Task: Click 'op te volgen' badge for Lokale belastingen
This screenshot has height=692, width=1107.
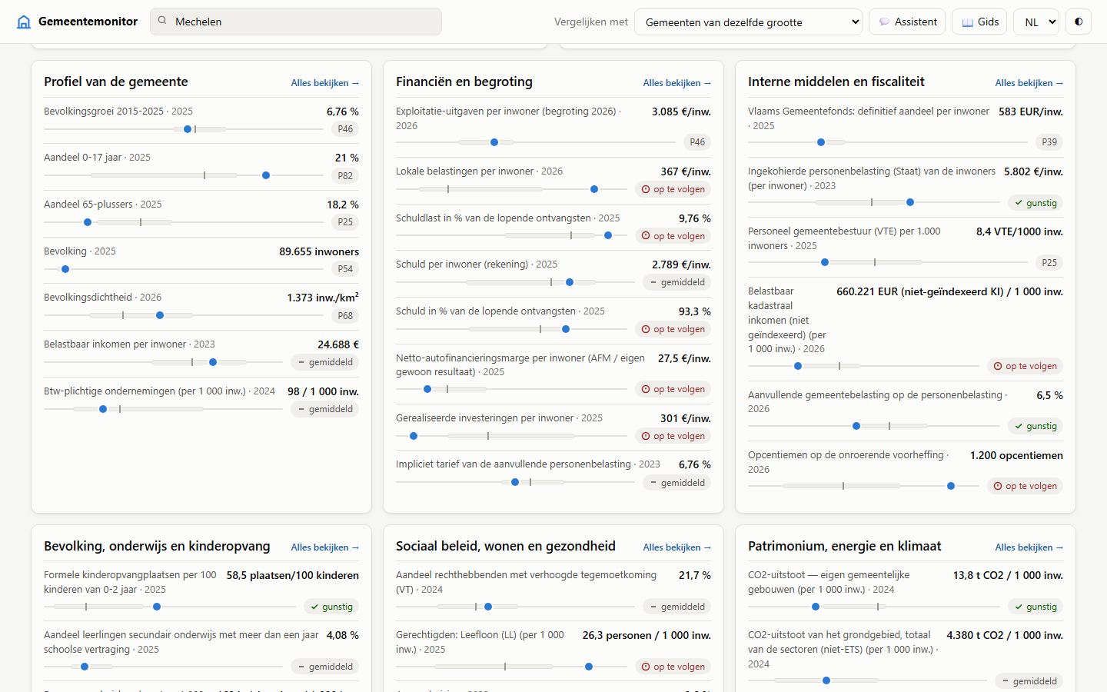Action: point(673,189)
